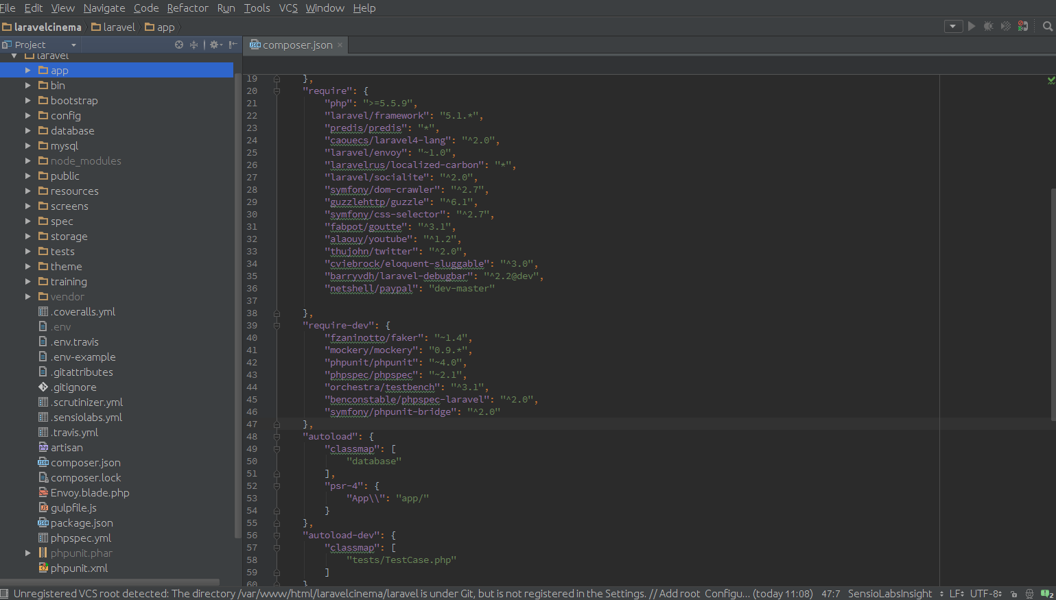
Task: Click the Debug bug icon in toolbar
Action: coord(988,26)
